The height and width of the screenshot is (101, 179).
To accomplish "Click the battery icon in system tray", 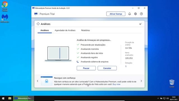I will tap(161, 98).
